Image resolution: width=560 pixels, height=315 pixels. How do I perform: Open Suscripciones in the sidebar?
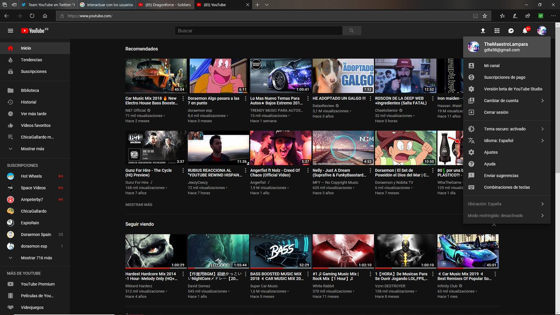coord(35,71)
